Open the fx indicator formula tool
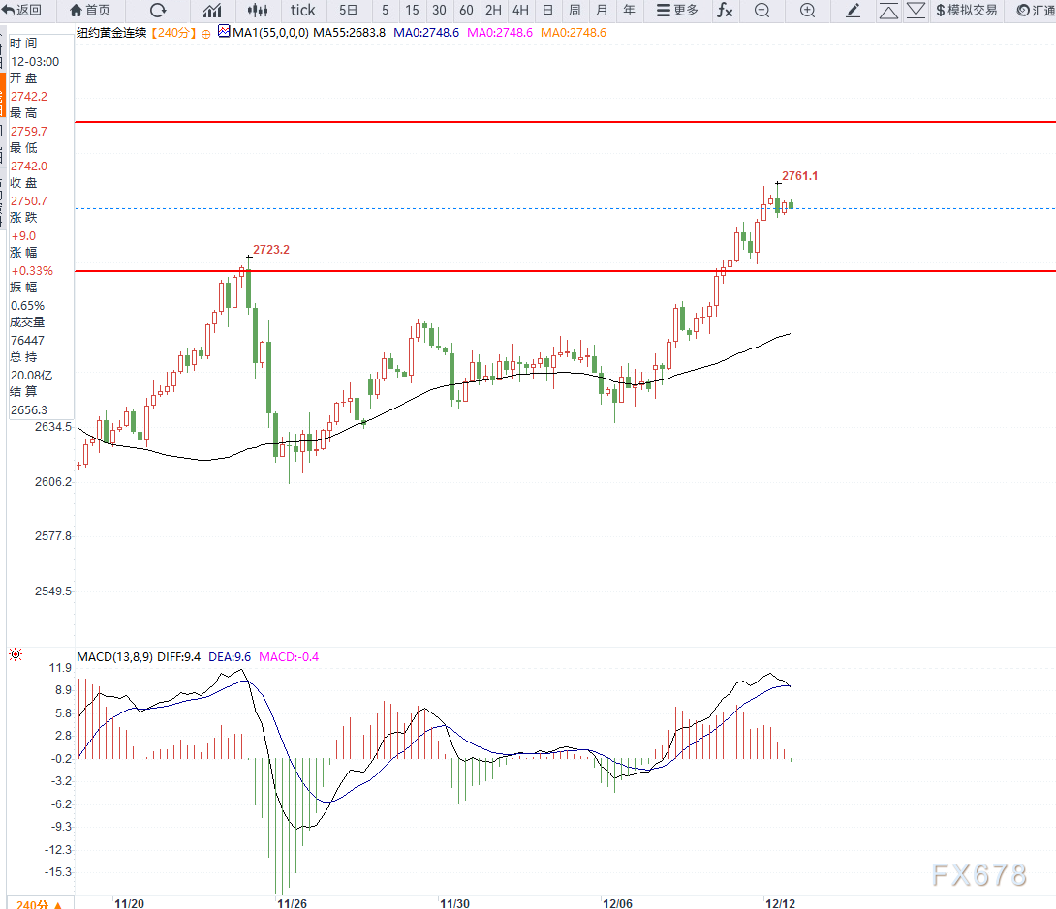Image resolution: width=1056 pixels, height=909 pixels. 724,11
